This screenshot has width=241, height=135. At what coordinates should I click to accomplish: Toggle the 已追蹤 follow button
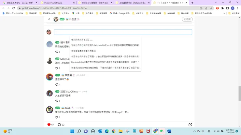tap(187, 19)
